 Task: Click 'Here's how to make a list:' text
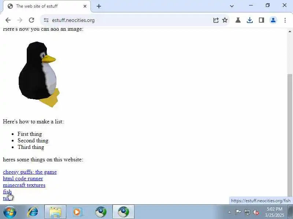33,122
